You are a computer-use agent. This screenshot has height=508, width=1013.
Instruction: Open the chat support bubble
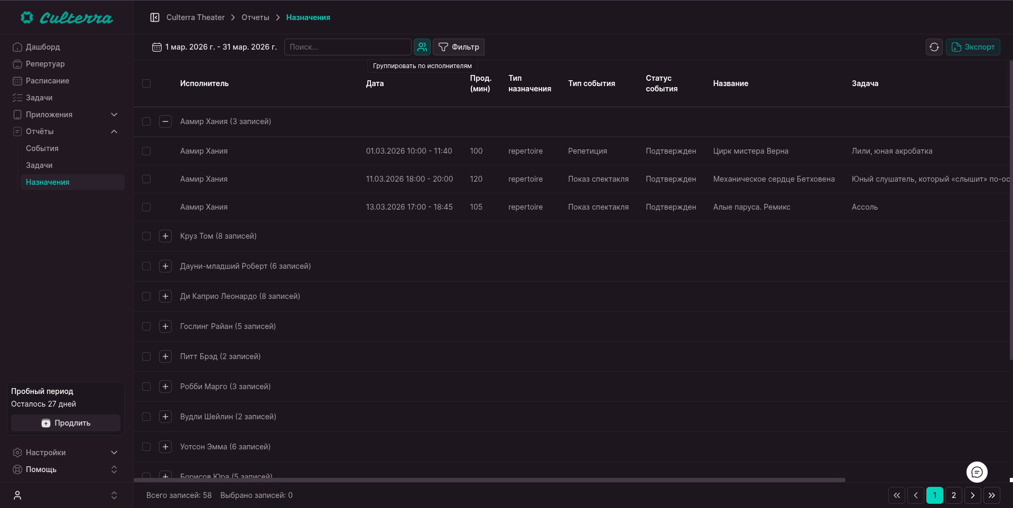[977, 472]
